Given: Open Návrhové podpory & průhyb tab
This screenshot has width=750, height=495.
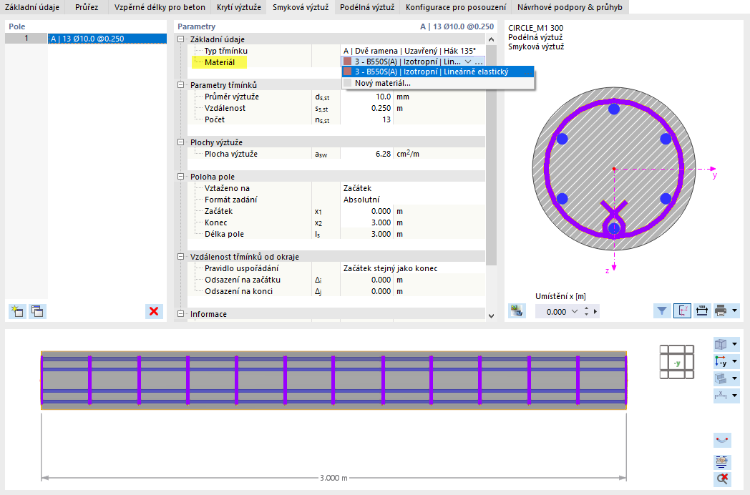Looking at the screenshot, I should pos(570,7).
